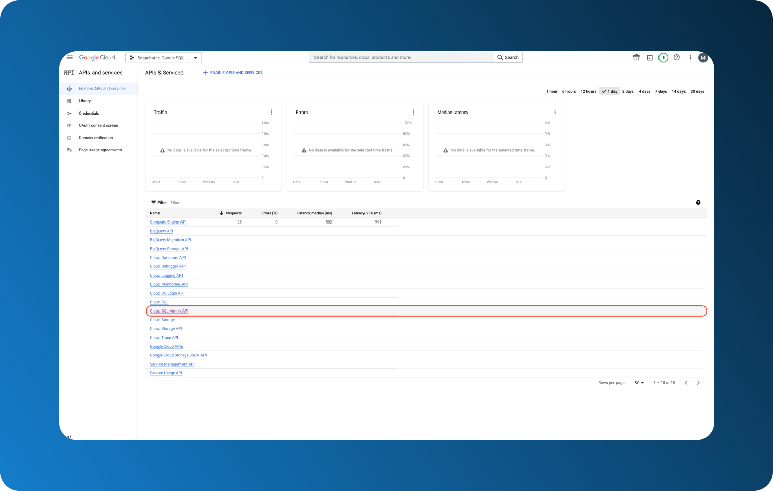
Task: Open the hamburger navigation menu
Action: pyautogui.click(x=70, y=57)
